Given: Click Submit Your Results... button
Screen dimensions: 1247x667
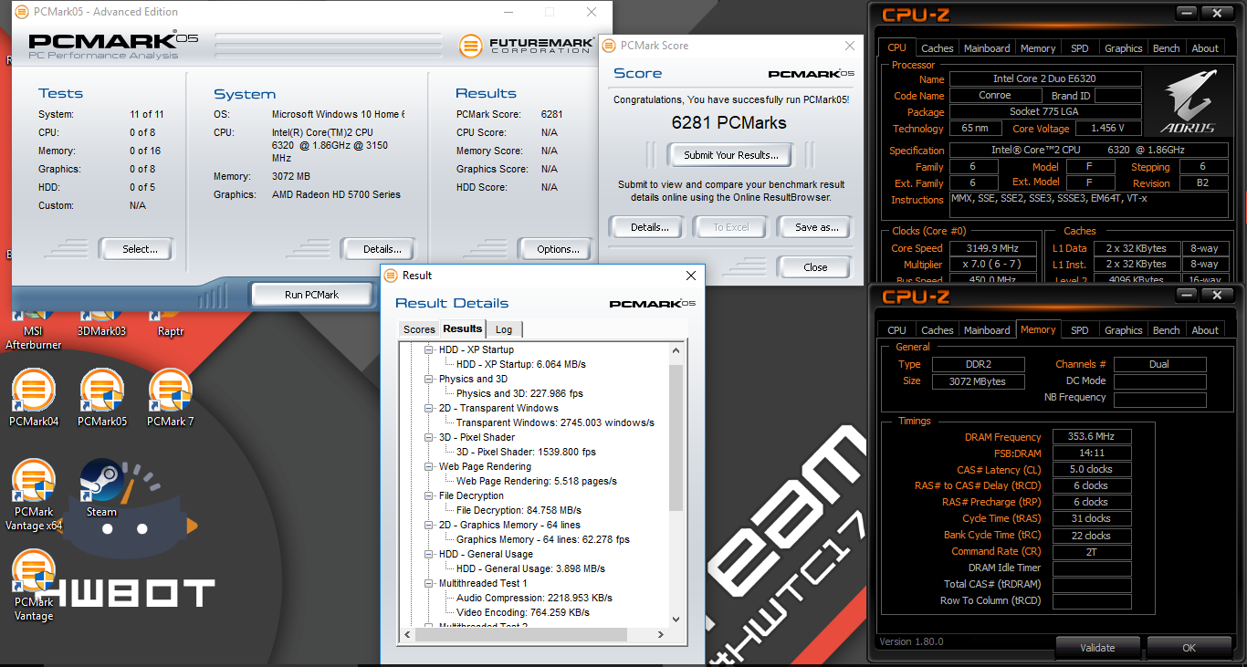Looking at the screenshot, I should [x=731, y=155].
